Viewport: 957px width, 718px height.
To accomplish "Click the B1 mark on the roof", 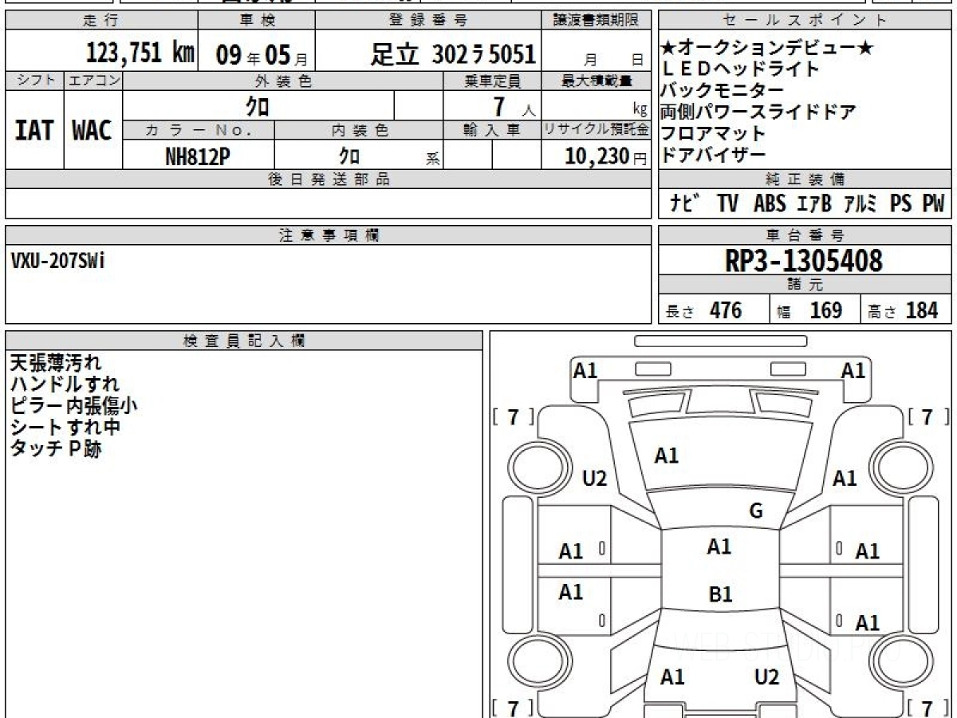I will tap(720, 594).
